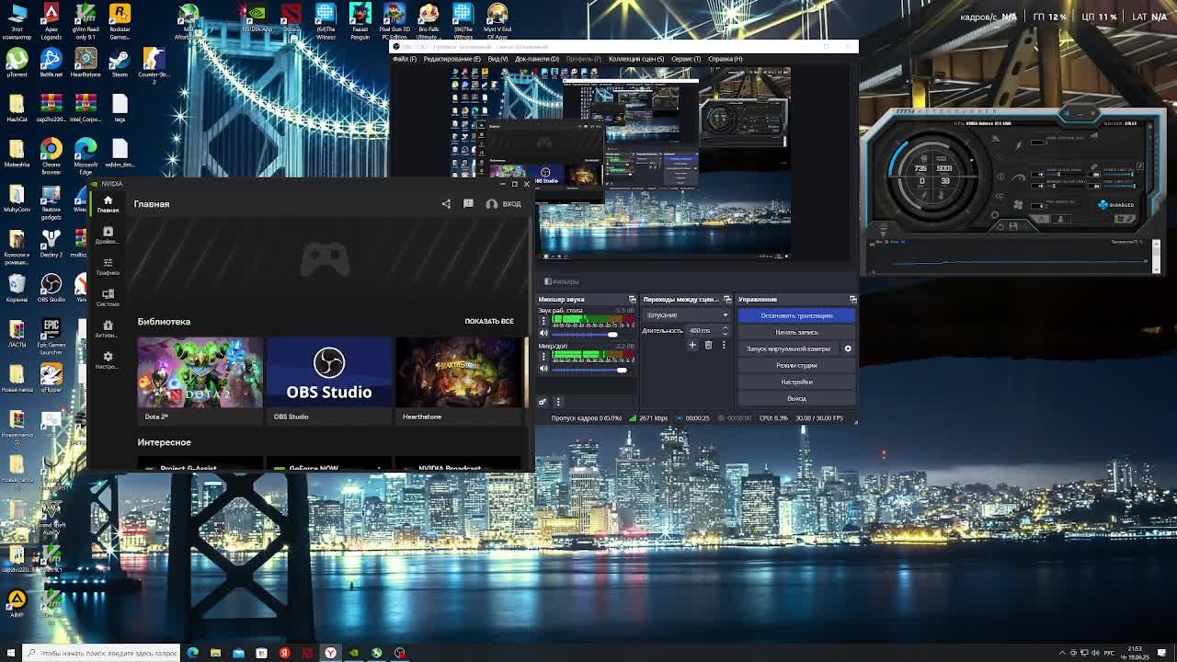Select the Rockstar Games desktop icon
1177x662 pixels.
pyautogui.click(x=120, y=20)
